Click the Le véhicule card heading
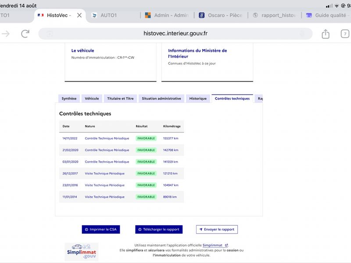351x263 pixels. point(82,50)
